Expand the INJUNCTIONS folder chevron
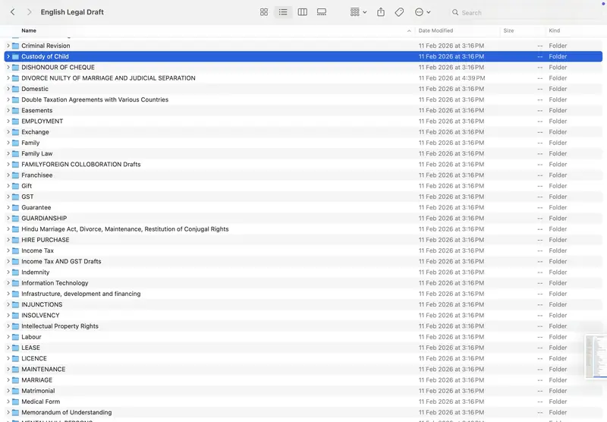Image resolution: width=607 pixels, height=422 pixels. [x=8, y=304]
